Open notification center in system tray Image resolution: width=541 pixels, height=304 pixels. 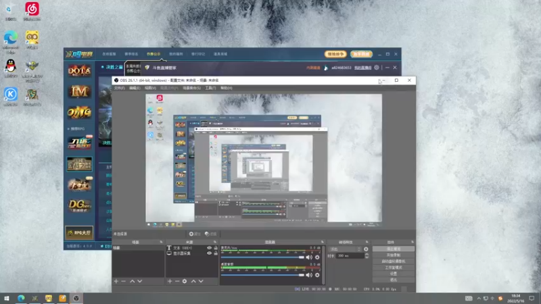[x=532, y=298]
